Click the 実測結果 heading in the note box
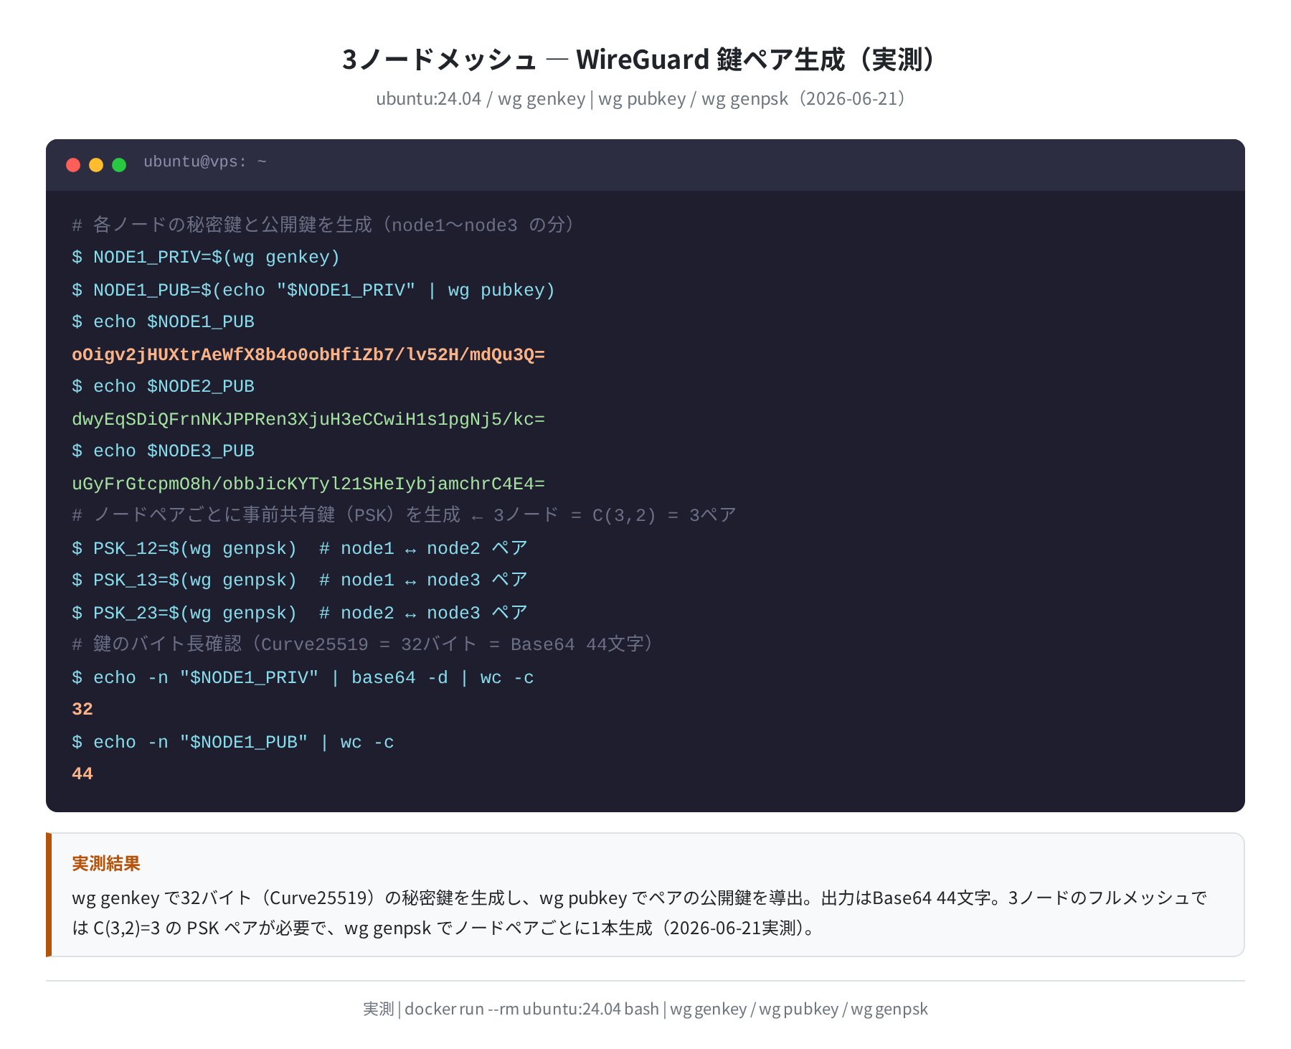 (x=106, y=863)
